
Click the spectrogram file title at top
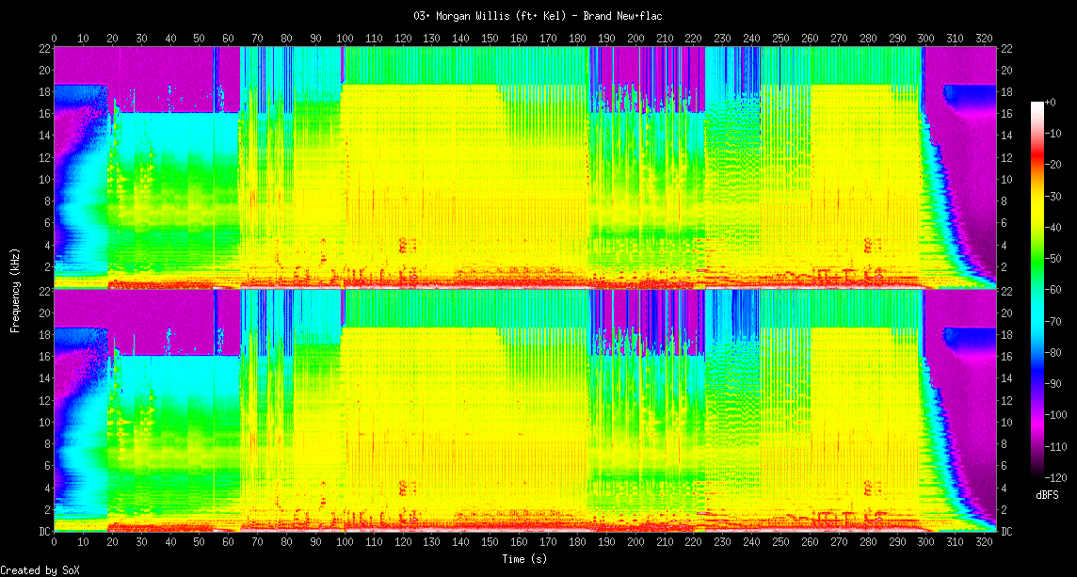coord(538,16)
